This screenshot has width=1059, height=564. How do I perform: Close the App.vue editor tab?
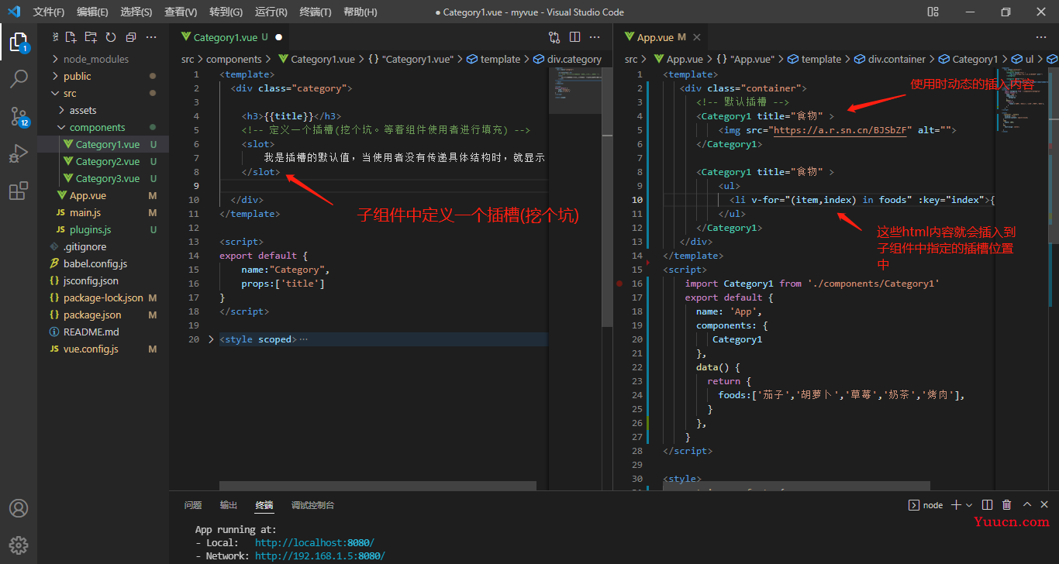pos(697,37)
